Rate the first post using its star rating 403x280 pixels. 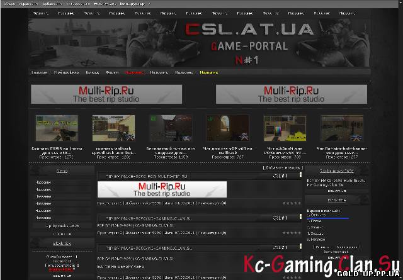point(292,203)
